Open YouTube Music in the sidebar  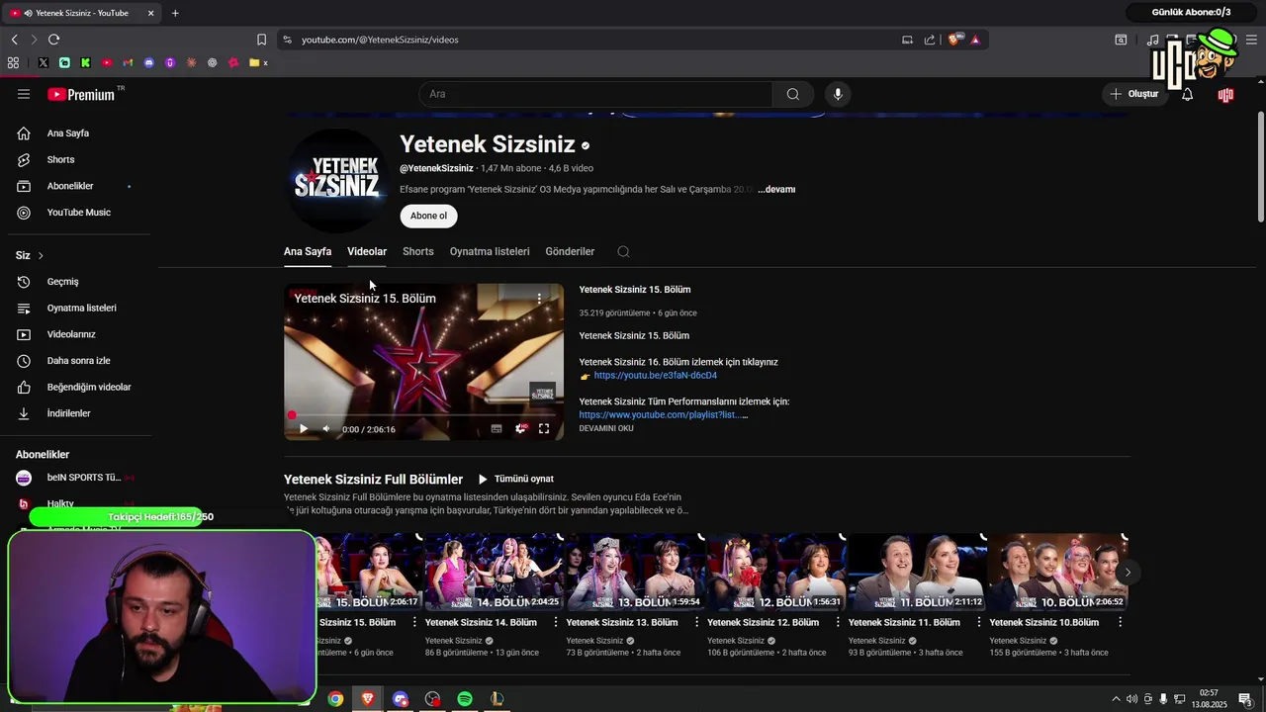click(77, 213)
